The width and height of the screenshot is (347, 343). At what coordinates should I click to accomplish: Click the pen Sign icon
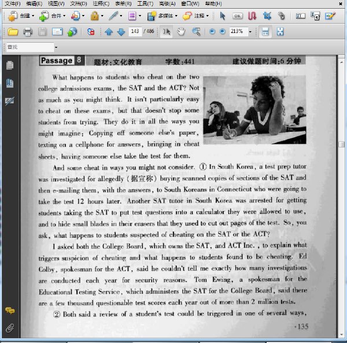tap(113, 16)
